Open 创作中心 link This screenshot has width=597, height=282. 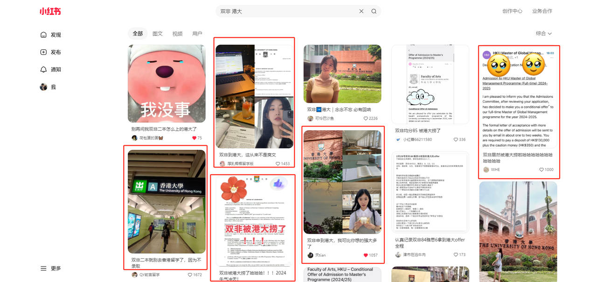(512, 11)
